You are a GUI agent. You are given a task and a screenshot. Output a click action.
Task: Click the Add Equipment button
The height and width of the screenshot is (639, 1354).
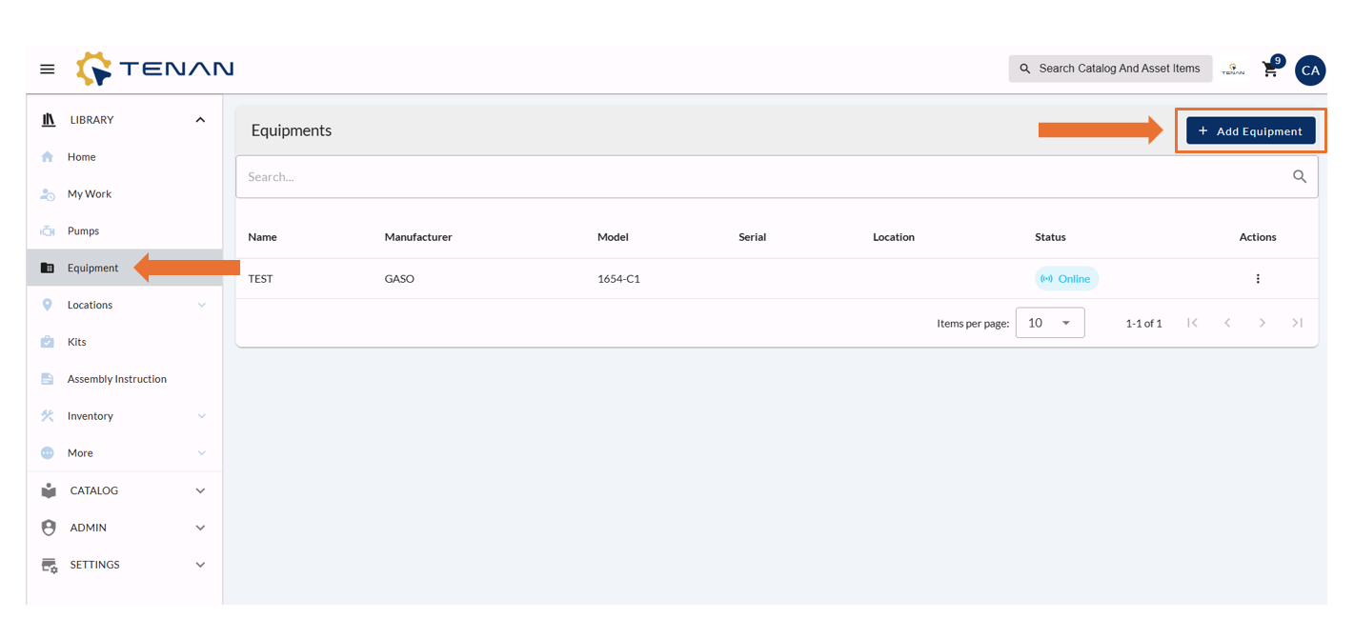[x=1250, y=131]
